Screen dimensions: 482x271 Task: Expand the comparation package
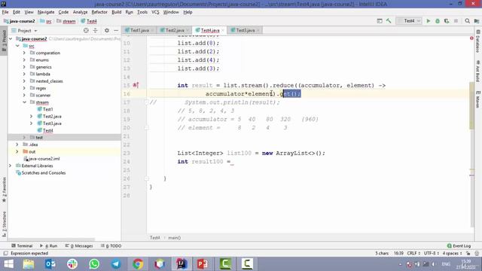[24, 53]
